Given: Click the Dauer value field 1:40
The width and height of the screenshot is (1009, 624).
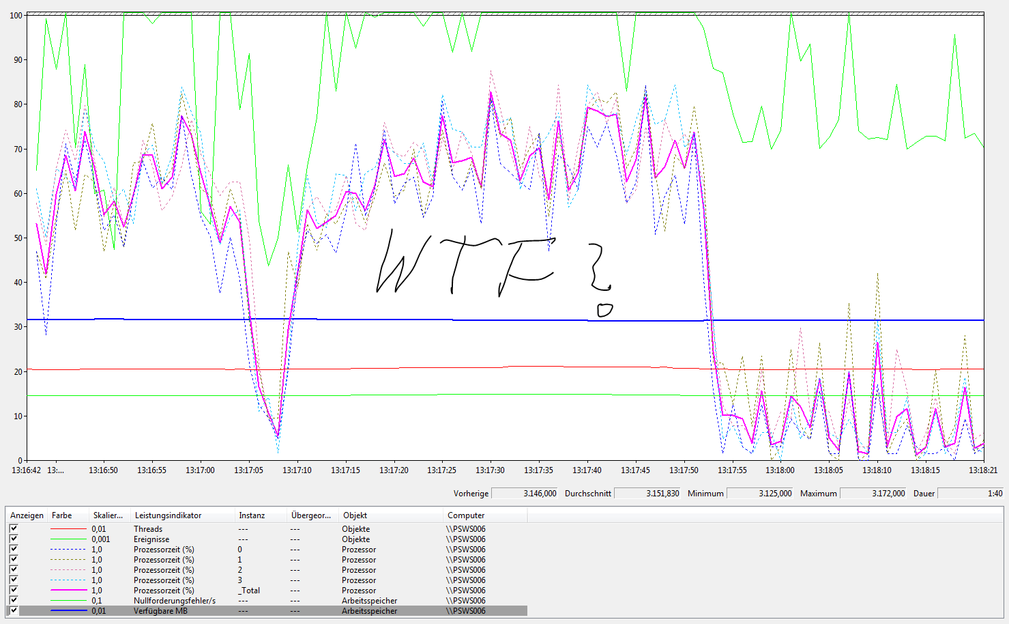Looking at the screenshot, I should tap(971, 493).
